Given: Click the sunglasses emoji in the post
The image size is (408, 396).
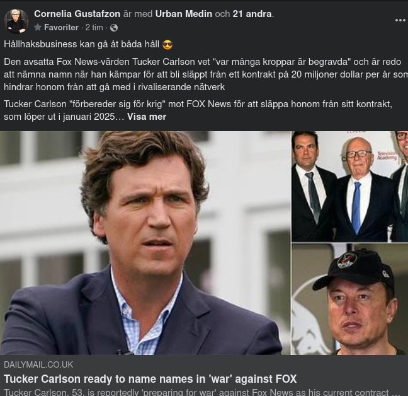Looking at the screenshot, I should coord(167,45).
